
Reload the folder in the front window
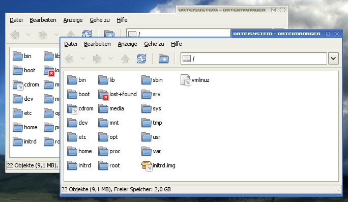pos(141,59)
